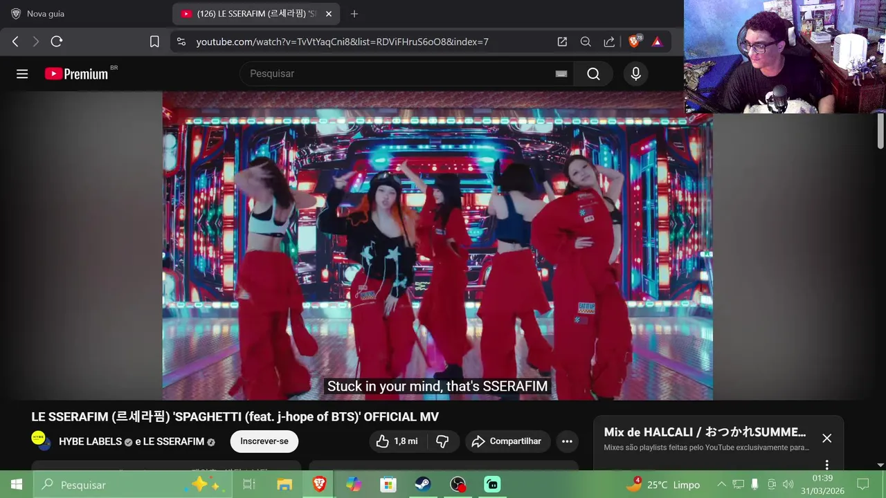Go back with the browser back arrow
This screenshot has width=886, height=498.
[x=15, y=41]
